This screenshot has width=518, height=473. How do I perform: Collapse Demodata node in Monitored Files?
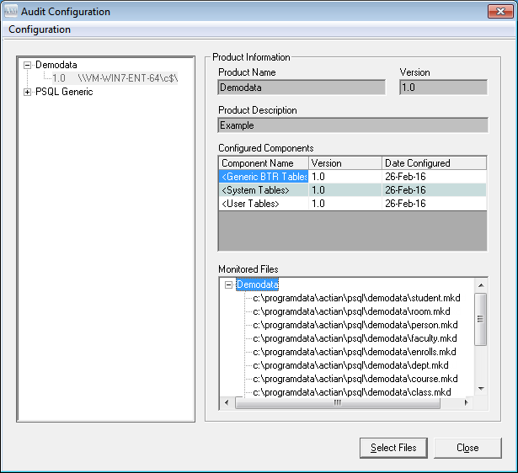point(229,285)
